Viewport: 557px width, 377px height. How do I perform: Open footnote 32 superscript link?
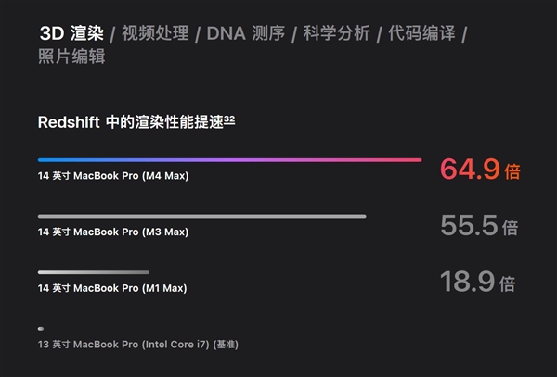[x=228, y=119]
